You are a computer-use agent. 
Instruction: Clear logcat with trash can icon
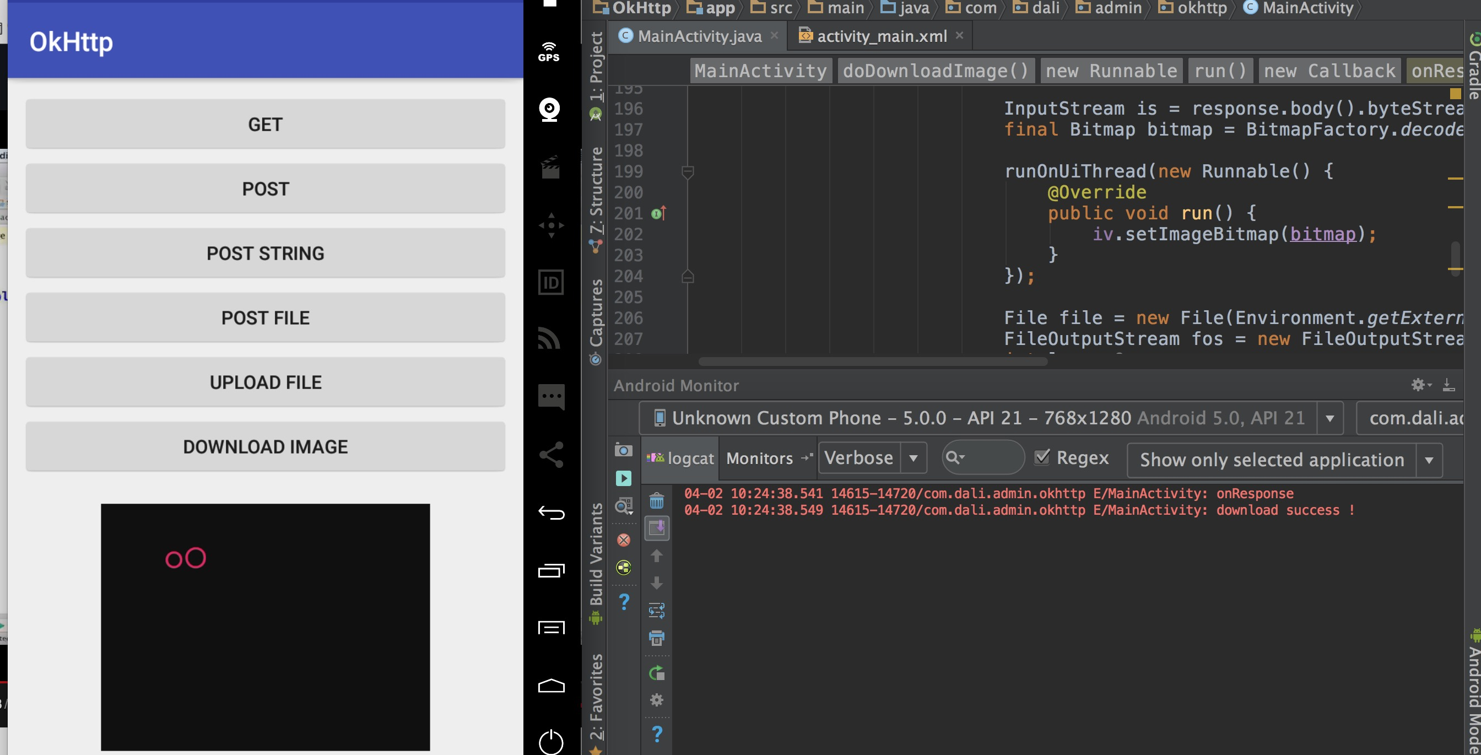pyautogui.click(x=657, y=501)
